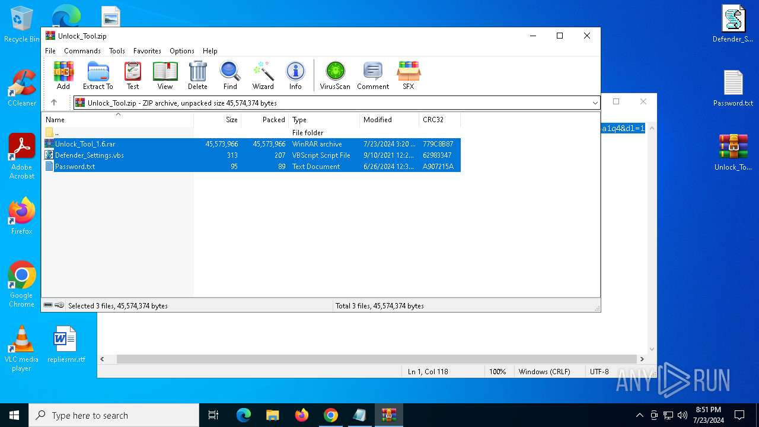
Task: Sort the list by the Type column
Action: click(x=324, y=120)
